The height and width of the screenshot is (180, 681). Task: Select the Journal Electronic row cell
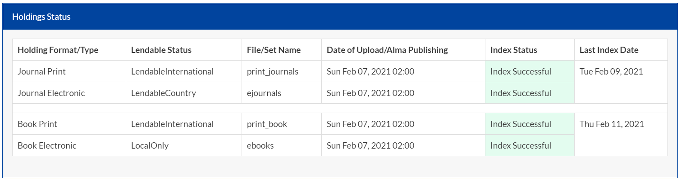tap(51, 93)
